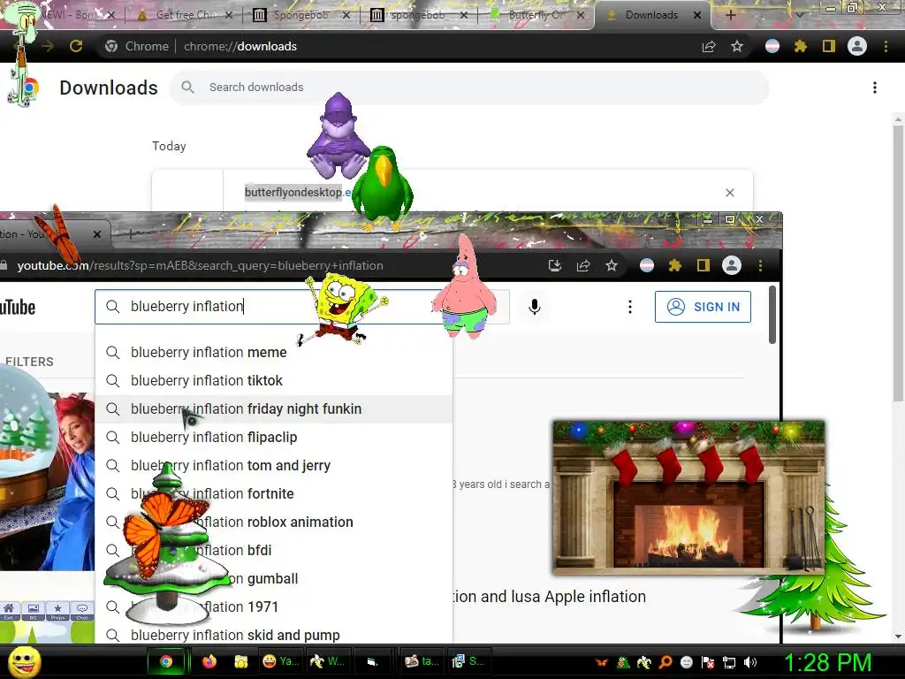Open the Extensions puzzle icon in the Downloads window

[x=801, y=46]
